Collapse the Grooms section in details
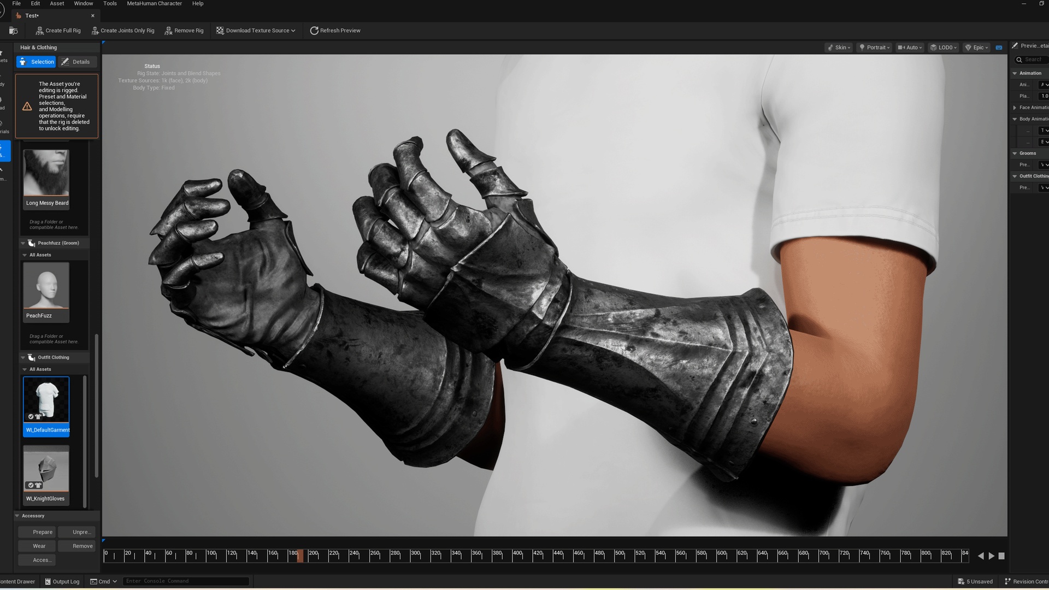The image size is (1049, 590). (1015, 154)
